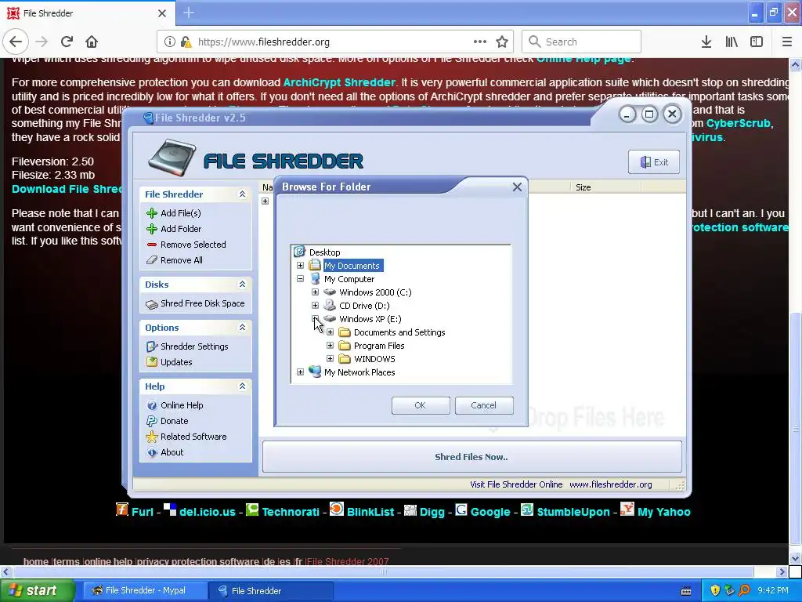Open a new Firefox tab

(189, 13)
